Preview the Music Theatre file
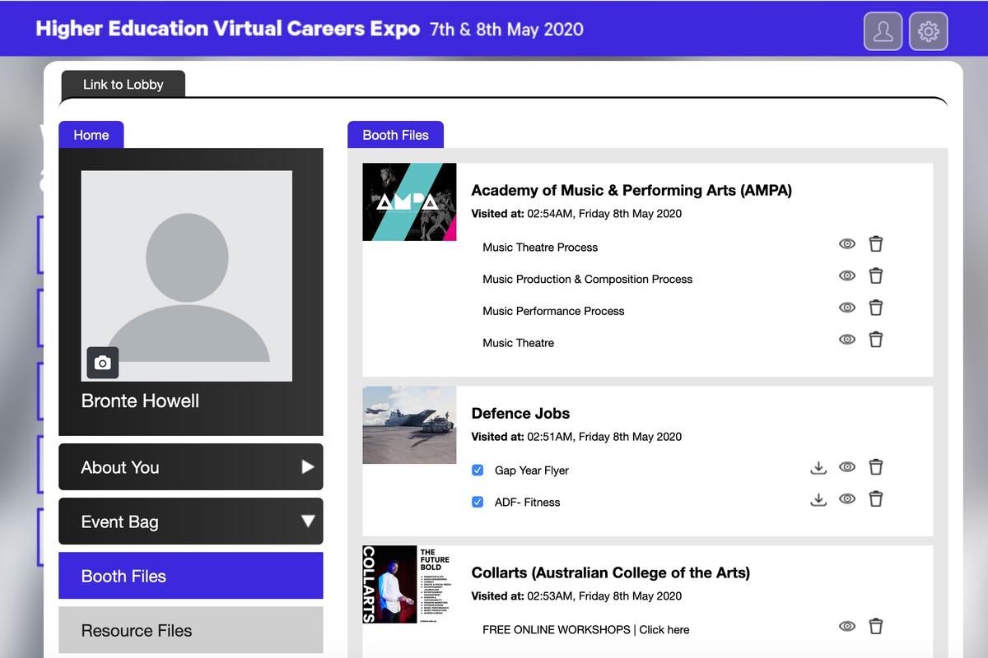This screenshot has width=988, height=658. 847,340
